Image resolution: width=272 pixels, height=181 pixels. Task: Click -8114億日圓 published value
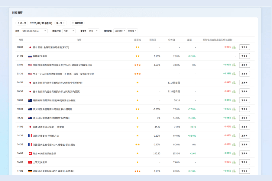tap(173, 83)
